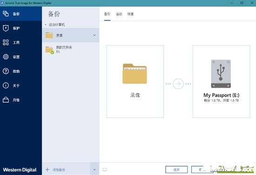This screenshot has height=175, width=256.
Task: Open the dropdown arrow next to 添加备份
Action: (x=94, y=169)
